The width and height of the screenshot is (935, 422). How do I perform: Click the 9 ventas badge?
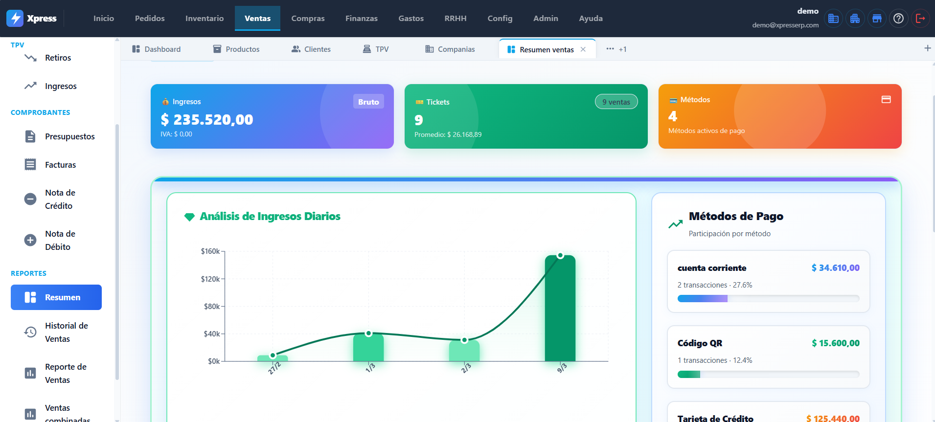tap(616, 102)
